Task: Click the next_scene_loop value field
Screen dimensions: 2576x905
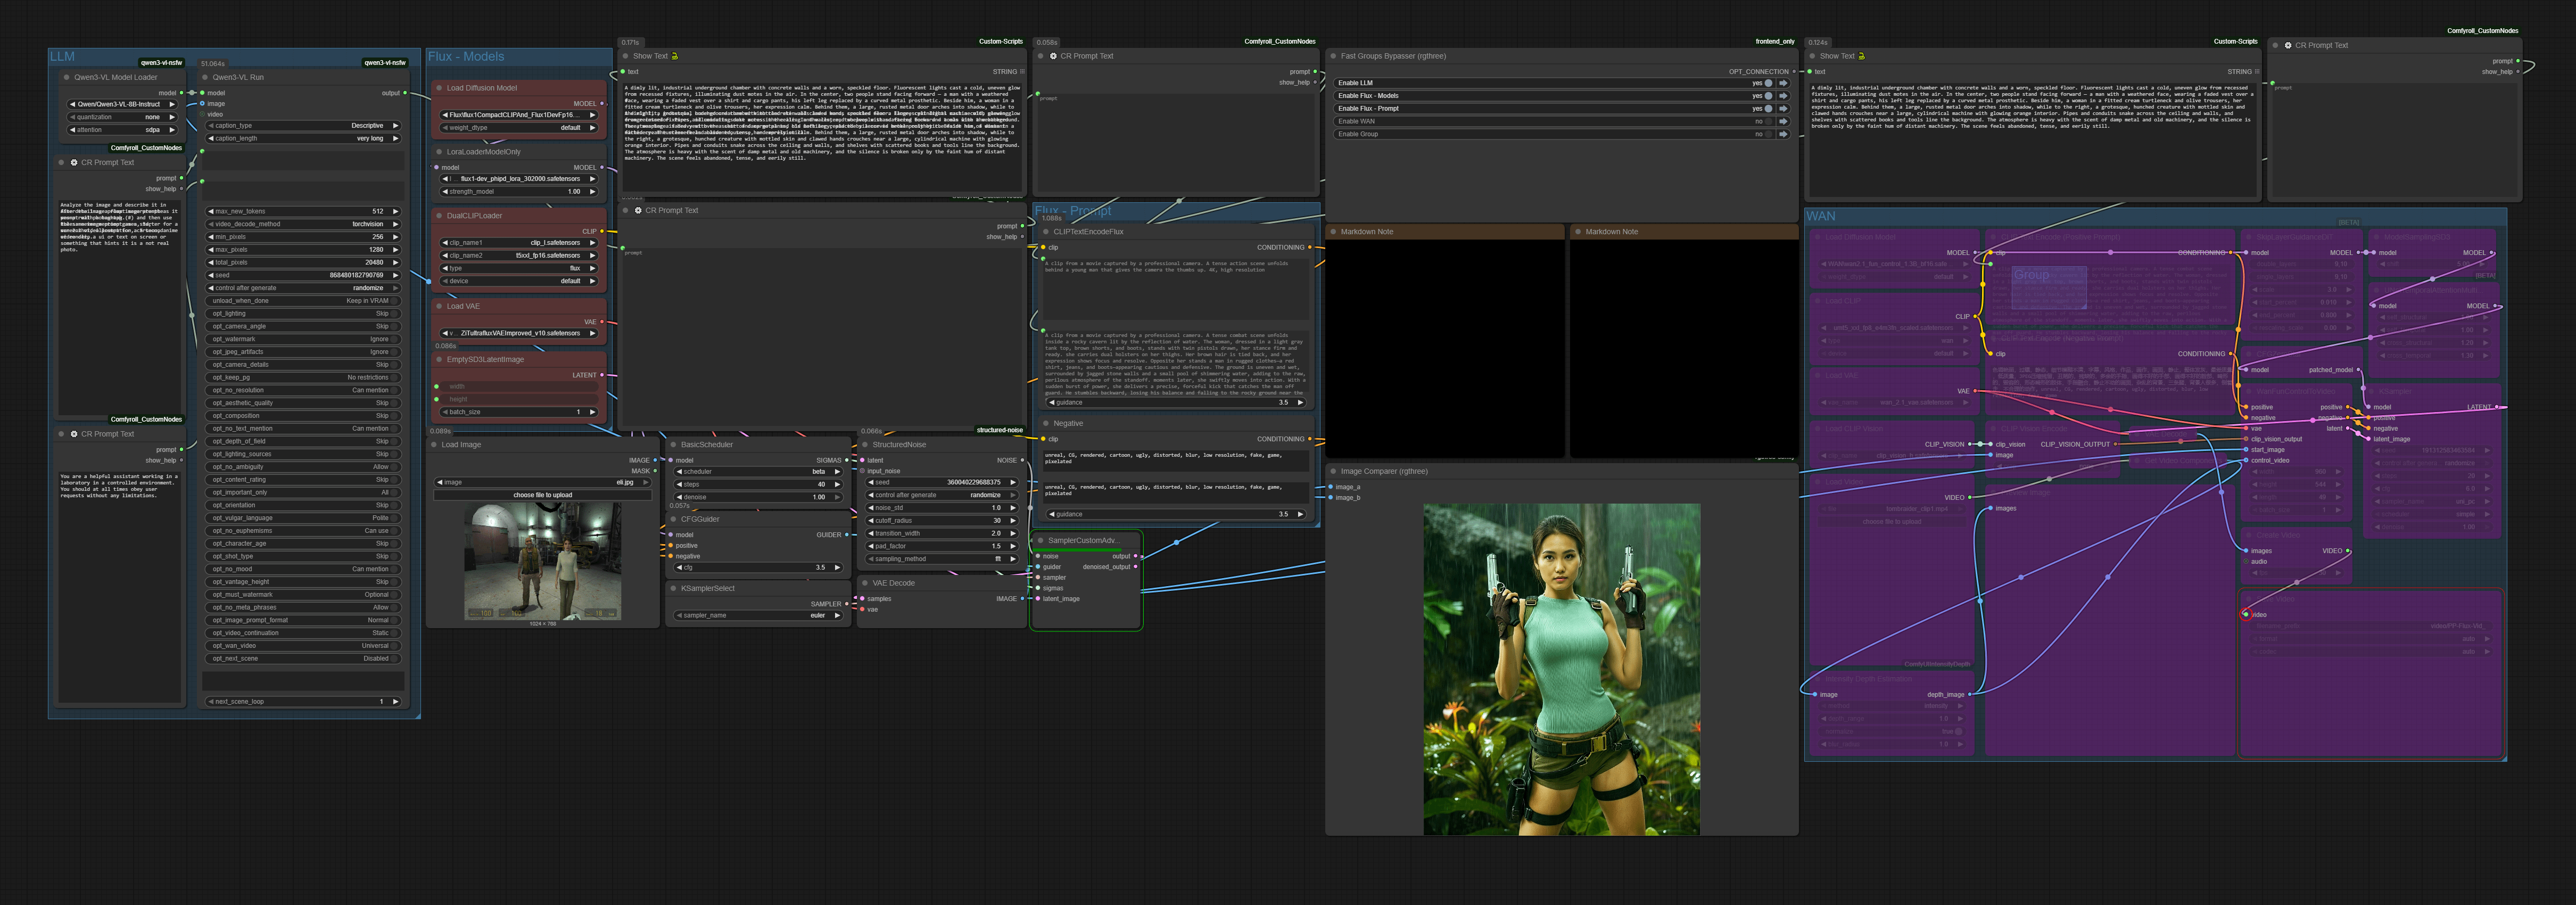Action: pyautogui.click(x=303, y=702)
